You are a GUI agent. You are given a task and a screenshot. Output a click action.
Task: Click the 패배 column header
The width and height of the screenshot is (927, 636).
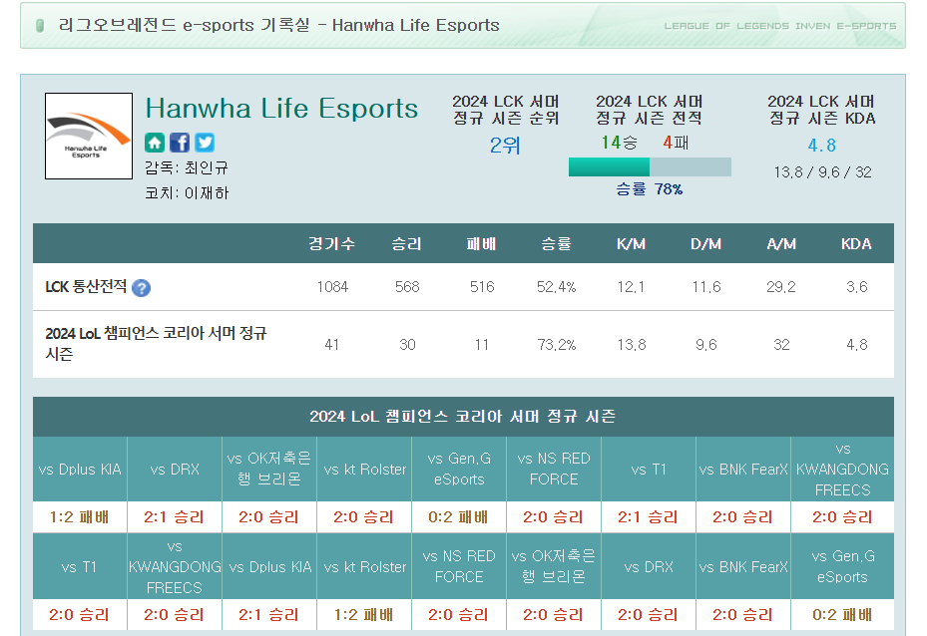(482, 244)
